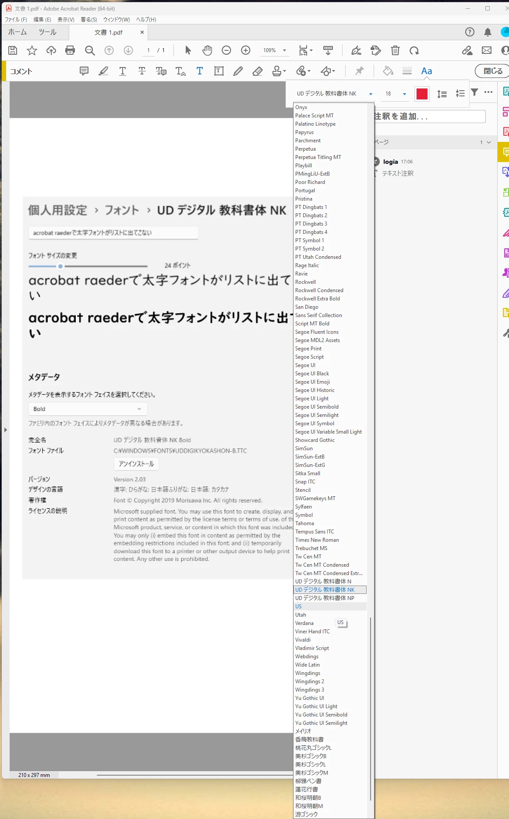Click the pin keep tool selected icon

tap(360, 71)
